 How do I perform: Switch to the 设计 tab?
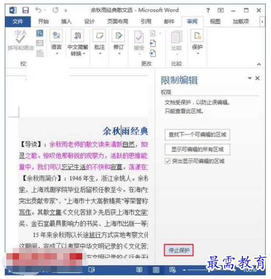click(x=89, y=22)
